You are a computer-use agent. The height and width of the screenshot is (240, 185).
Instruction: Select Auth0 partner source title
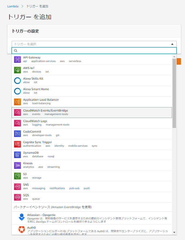(31, 228)
